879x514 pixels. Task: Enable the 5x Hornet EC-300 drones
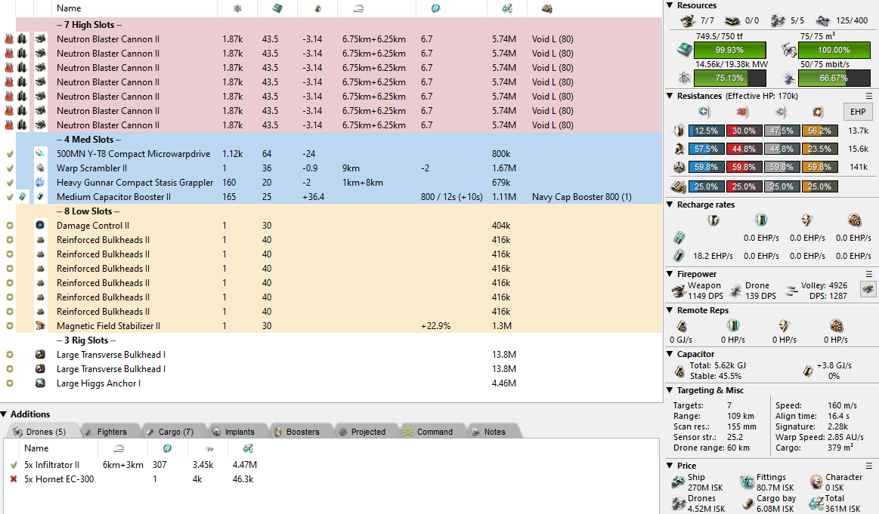[14, 479]
